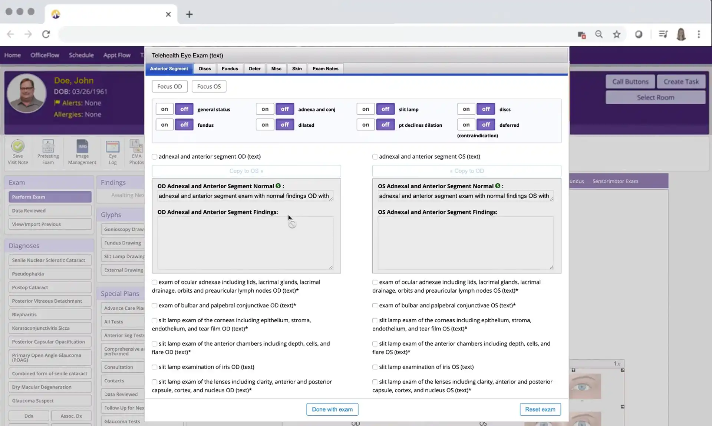Click the browser reload icon

(46, 34)
